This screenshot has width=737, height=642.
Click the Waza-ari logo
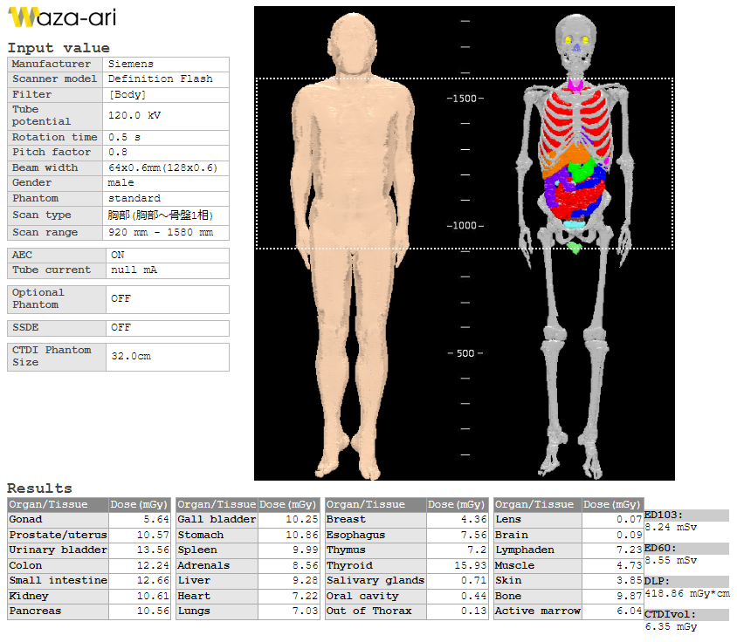coord(61,17)
